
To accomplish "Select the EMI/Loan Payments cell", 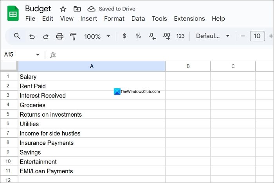I will [x=92, y=171].
